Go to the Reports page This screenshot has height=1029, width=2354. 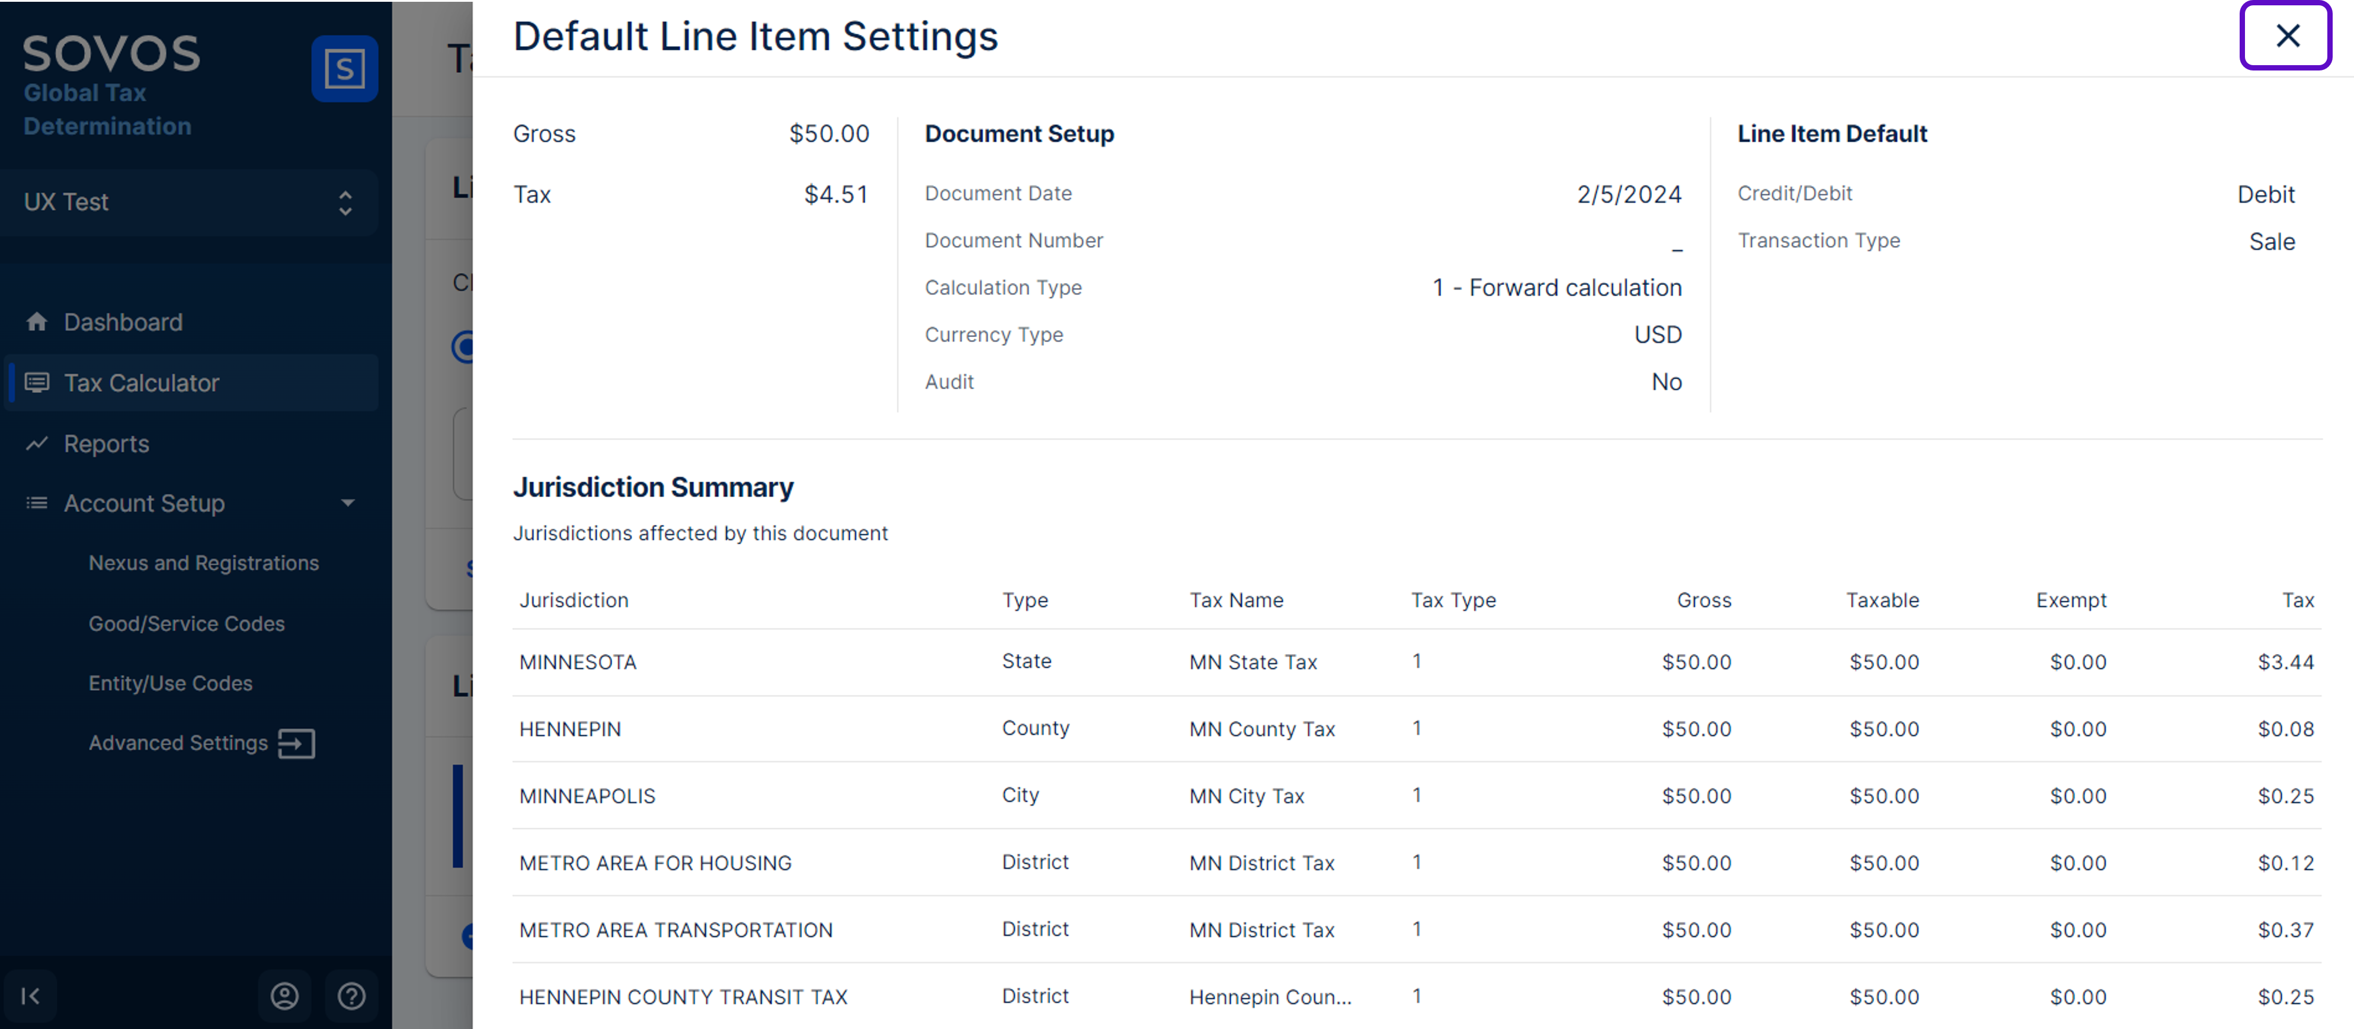106,443
